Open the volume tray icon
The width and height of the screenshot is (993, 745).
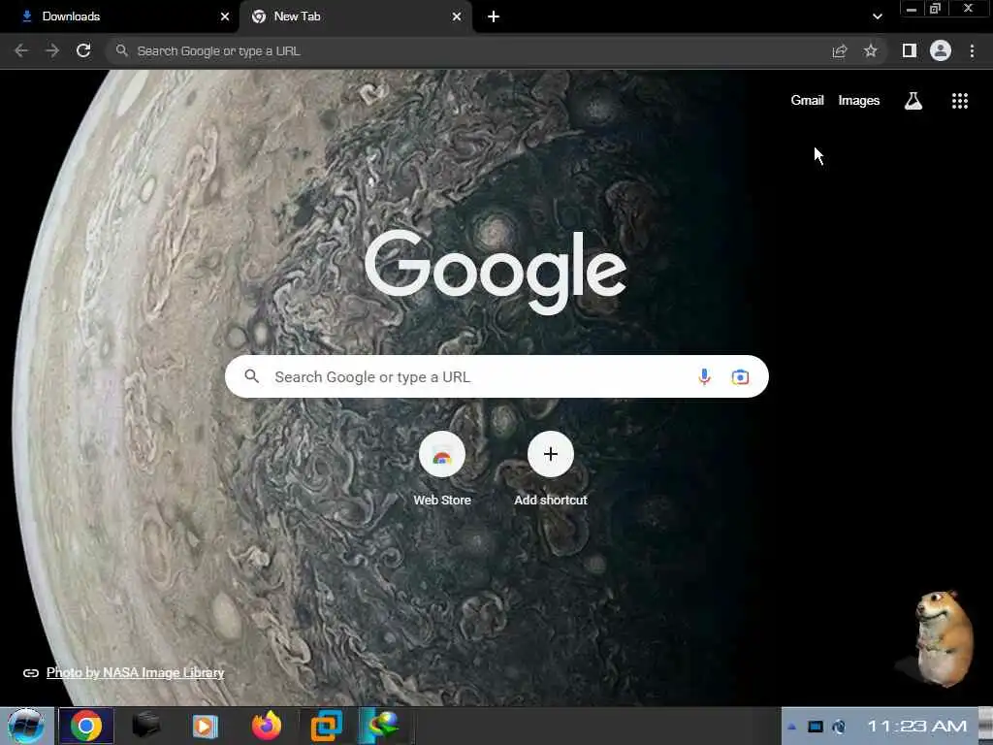tap(839, 727)
